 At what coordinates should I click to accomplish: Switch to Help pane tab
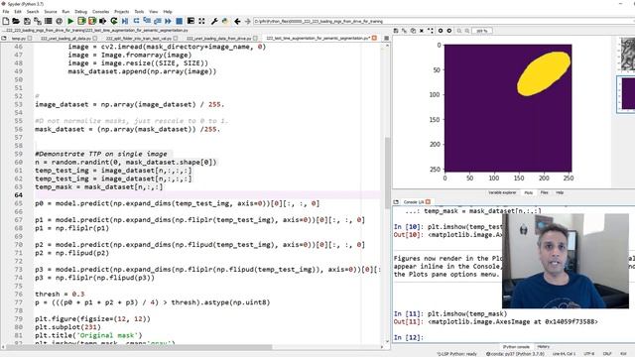560,192
